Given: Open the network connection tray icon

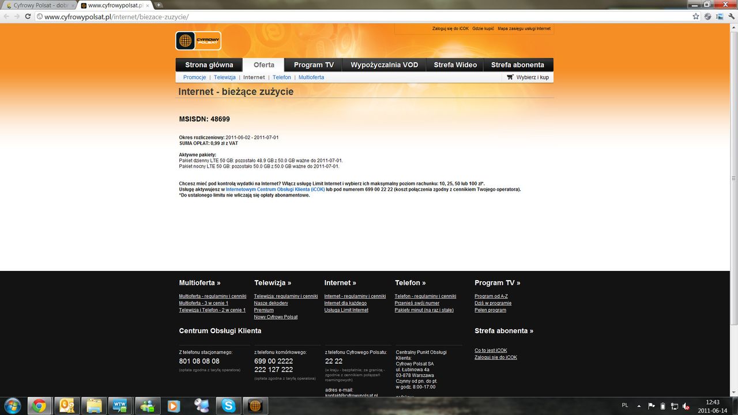Looking at the screenshot, I should pos(674,406).
